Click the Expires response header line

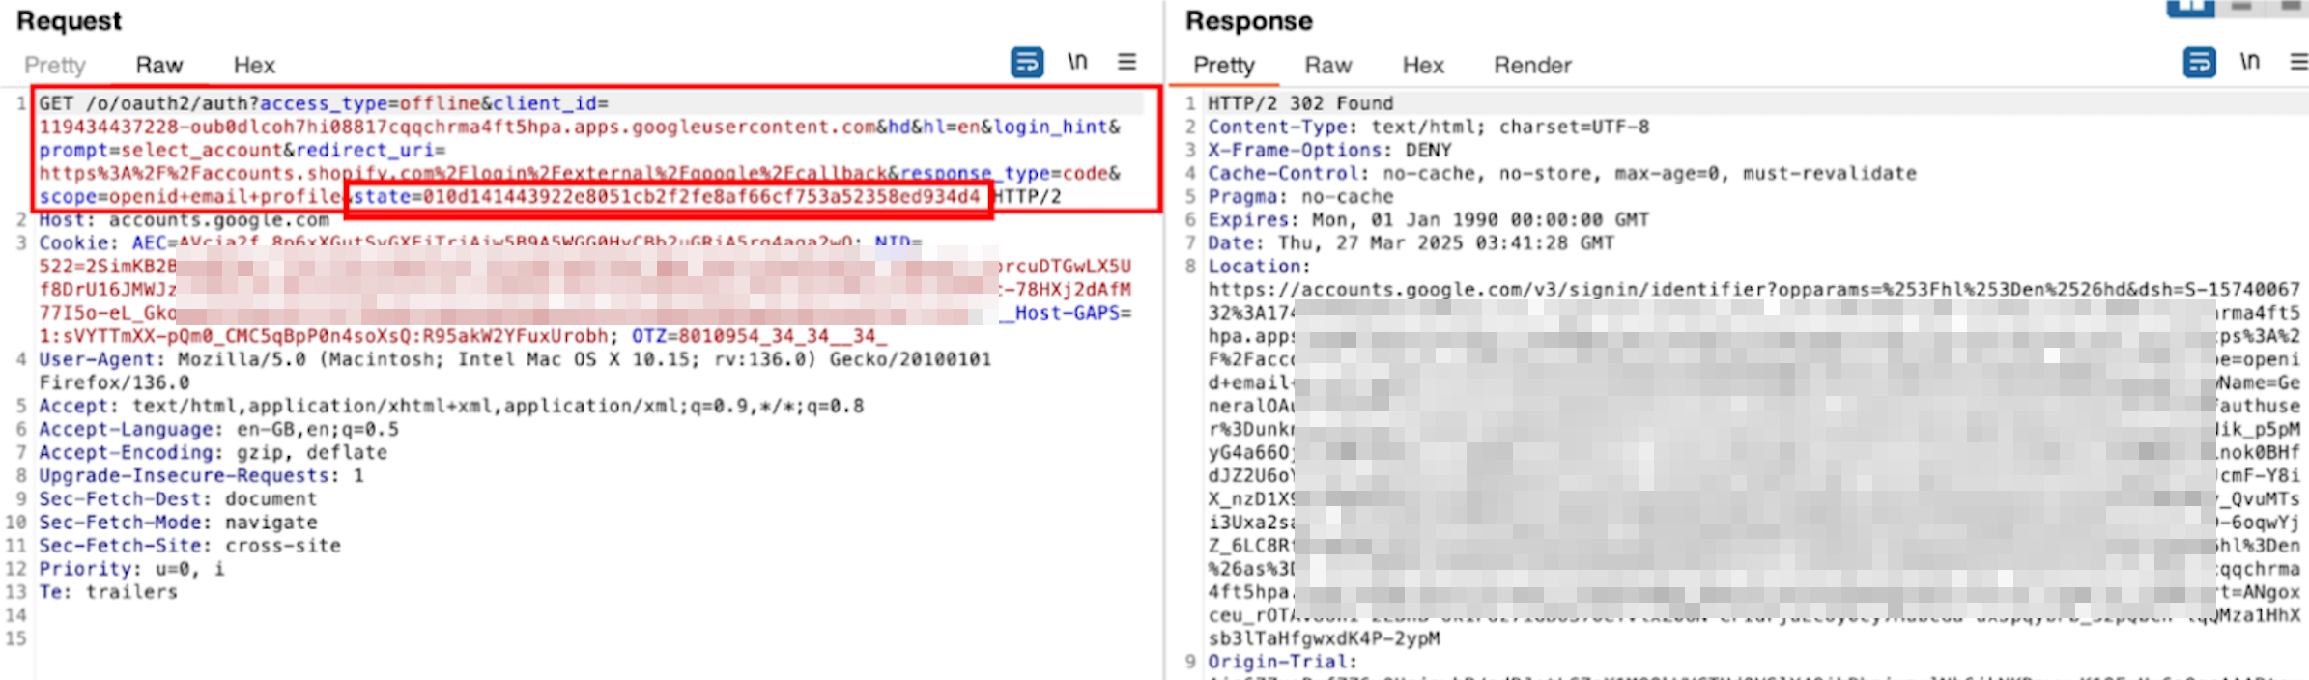(1429, 220)
